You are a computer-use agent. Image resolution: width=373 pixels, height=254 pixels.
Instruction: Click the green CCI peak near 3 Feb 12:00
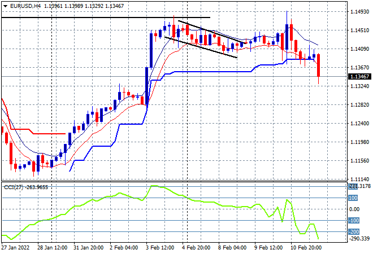(155, 186)
